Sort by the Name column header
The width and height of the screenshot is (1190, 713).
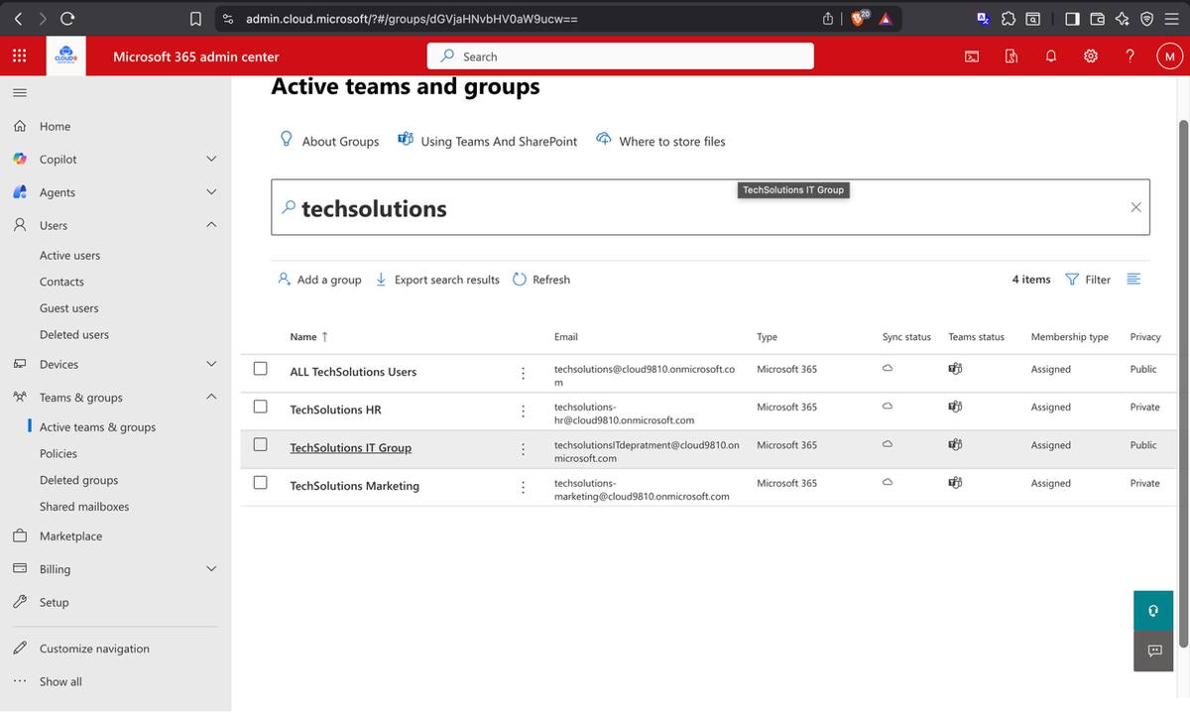[308, 337]
